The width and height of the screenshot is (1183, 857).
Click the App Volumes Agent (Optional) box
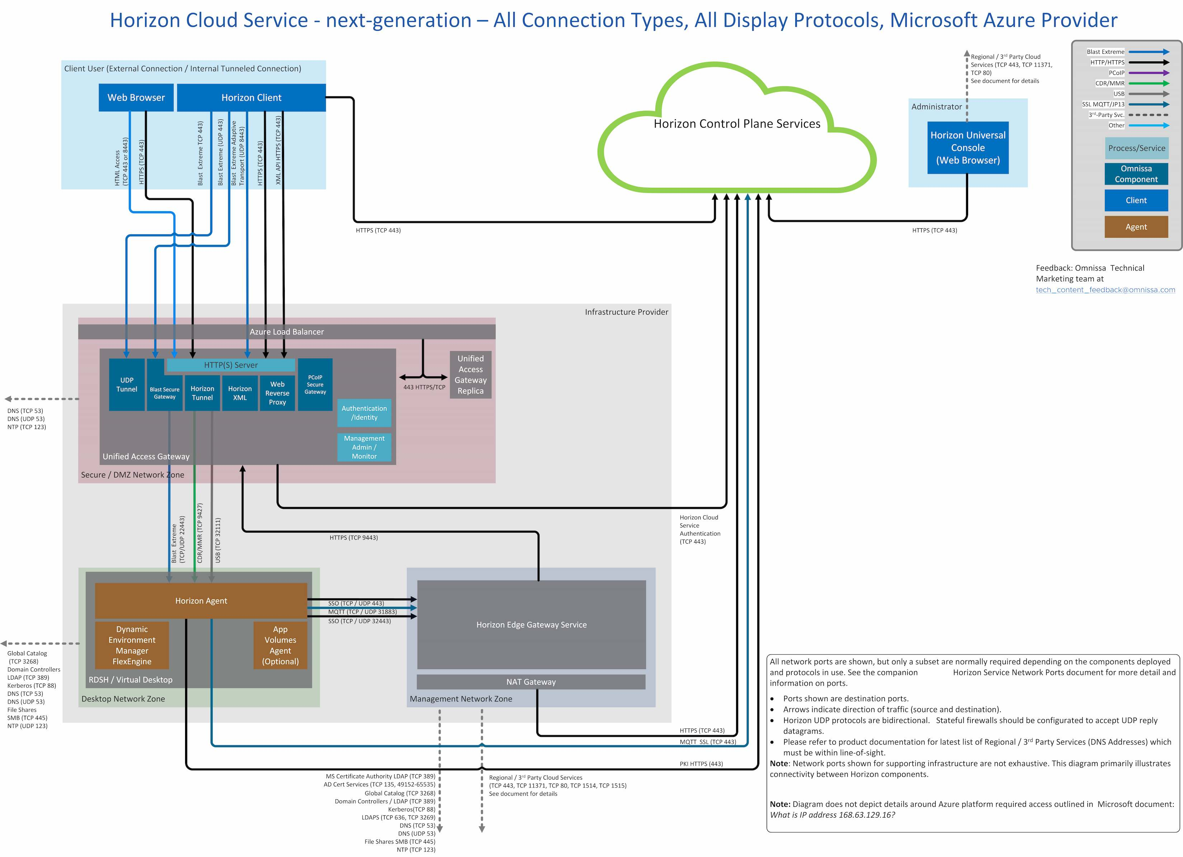280,646
